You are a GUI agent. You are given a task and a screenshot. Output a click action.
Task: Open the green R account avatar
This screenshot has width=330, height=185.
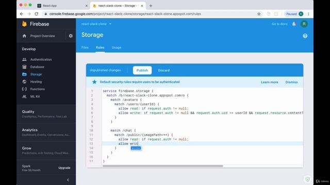point(304,24)
